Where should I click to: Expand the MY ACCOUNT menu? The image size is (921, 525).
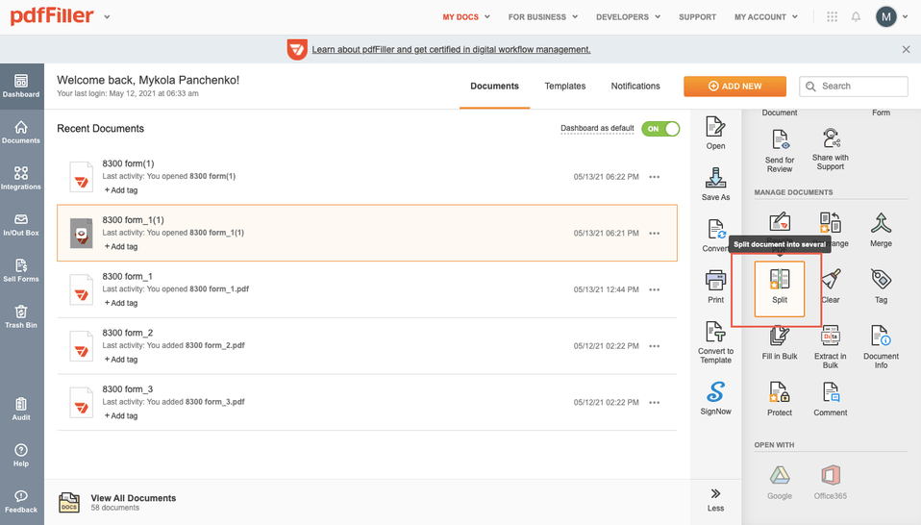point(766,17)
